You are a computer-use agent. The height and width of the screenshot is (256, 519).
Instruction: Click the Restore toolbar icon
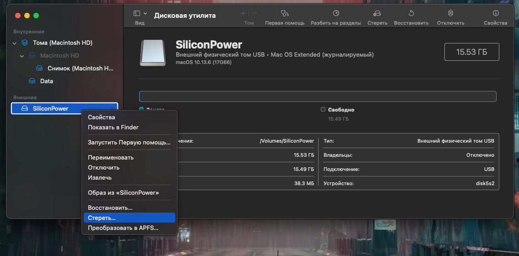point(411,13)
